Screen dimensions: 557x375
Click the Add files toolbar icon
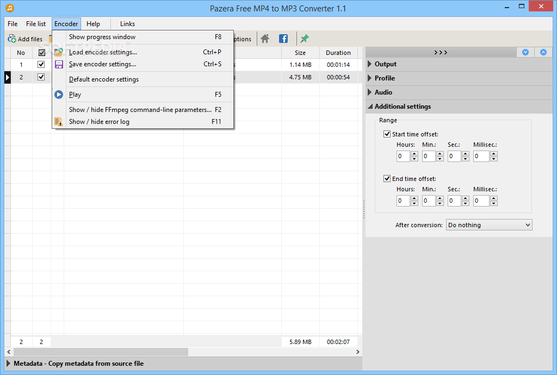[12, 39]
